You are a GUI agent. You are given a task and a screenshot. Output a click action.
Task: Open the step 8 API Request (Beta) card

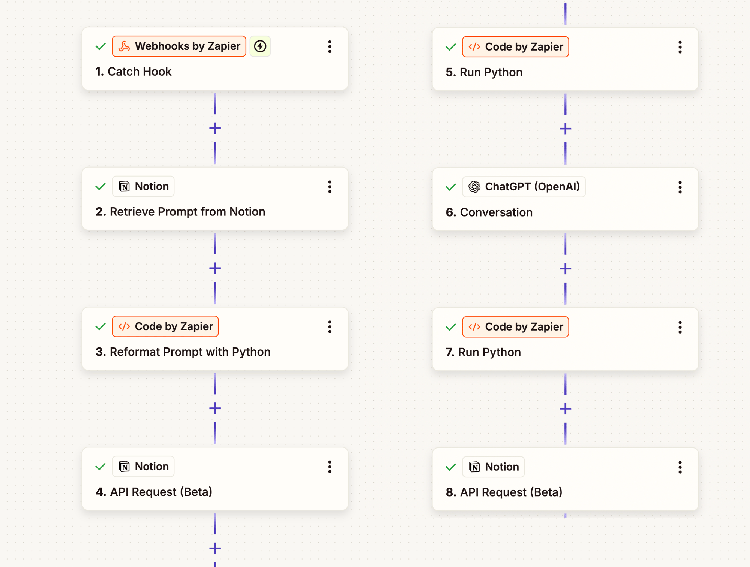point(511,492)
